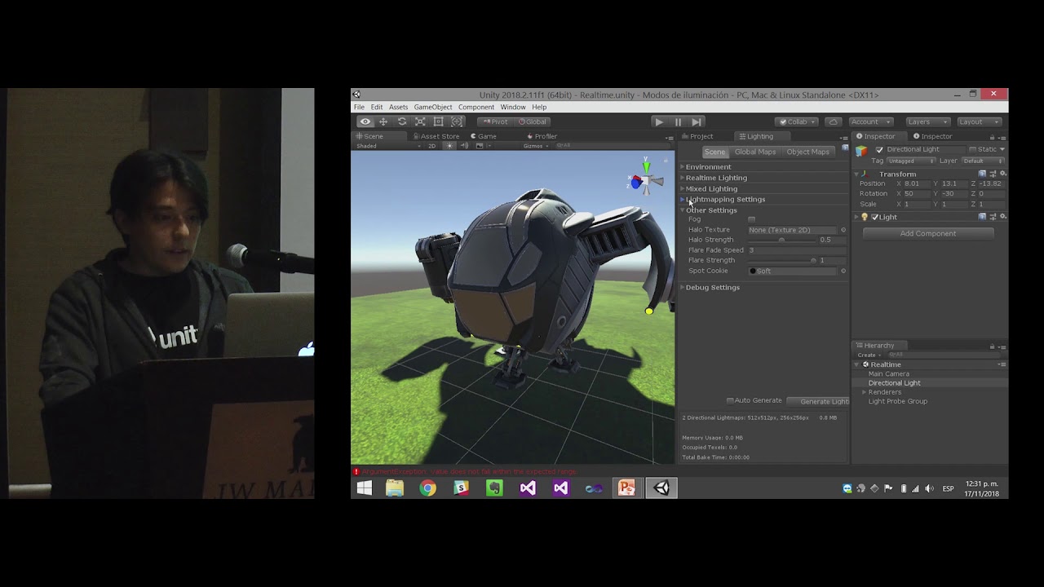Select the Rotate tool
Screen dimensions: 1044x587
pos(402,121)
